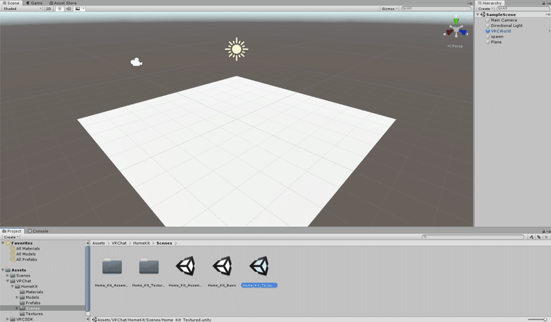The height and width of the screenshot is (322, 551).
Task: Focus the Scene view search field
Action: coord(436,8)
